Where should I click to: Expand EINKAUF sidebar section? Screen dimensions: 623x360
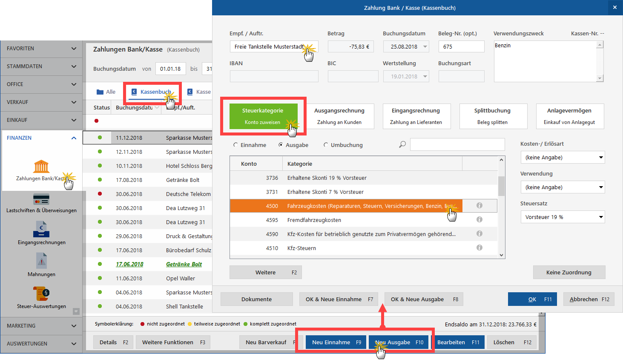[x=41, y=120]
